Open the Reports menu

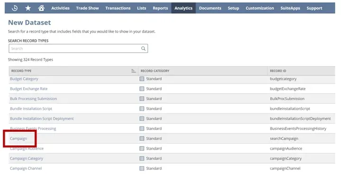pyautogui.click(x=160, y=8)
